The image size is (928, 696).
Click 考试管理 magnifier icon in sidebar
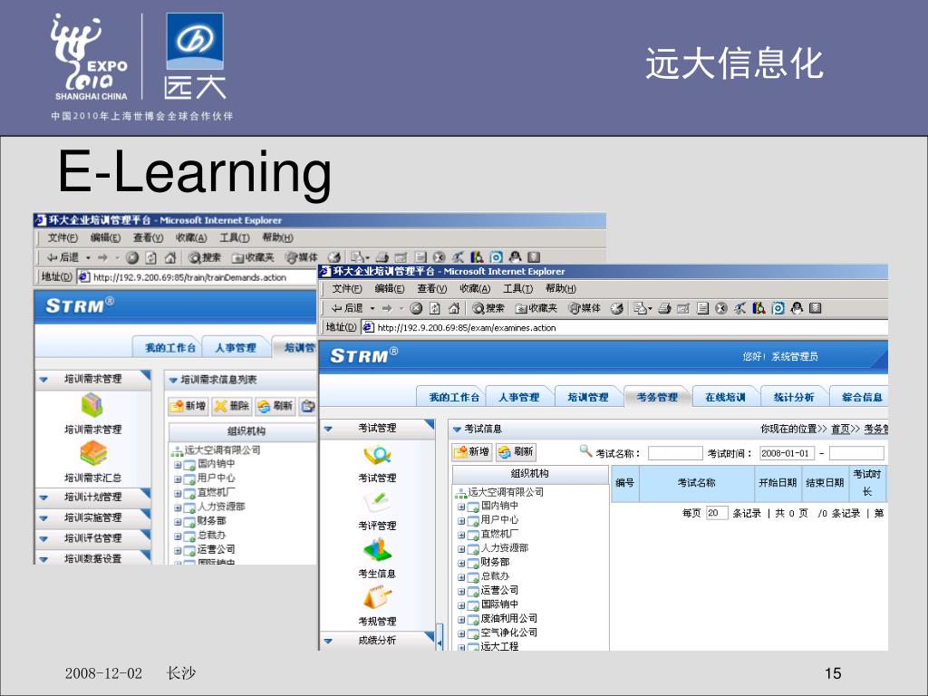[x=377, y=456]
